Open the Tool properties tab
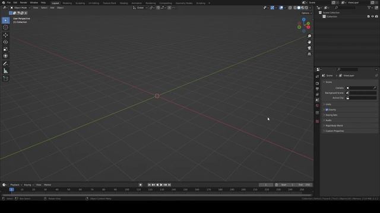The height and width of the screenshot is (213, 380). 317,76
